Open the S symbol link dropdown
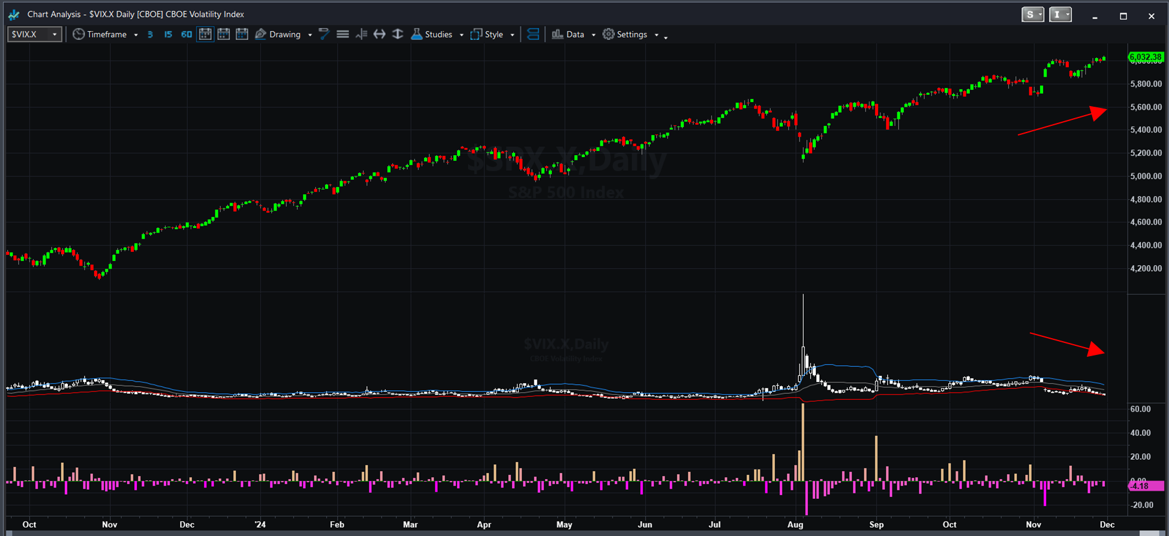1169x536 pixels. pyautogui.click(x=1033, y=14)
